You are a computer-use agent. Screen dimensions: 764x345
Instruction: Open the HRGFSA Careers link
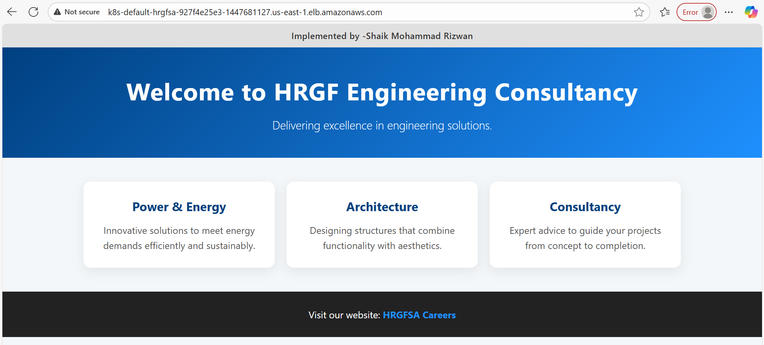pos(419,315)
